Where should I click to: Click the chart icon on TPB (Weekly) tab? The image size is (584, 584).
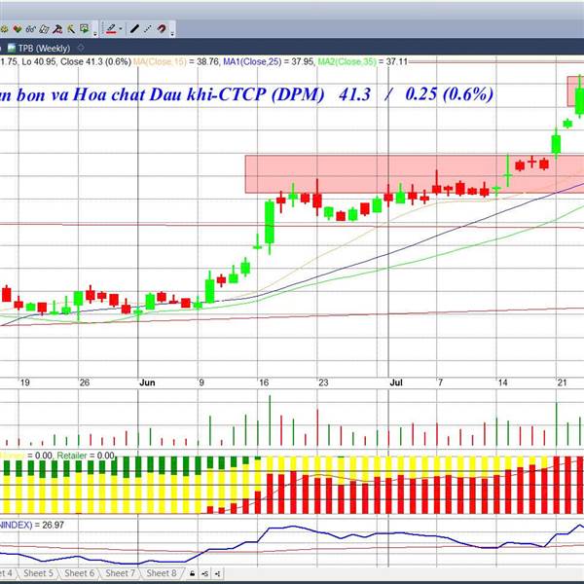pyautogui.click(x=12, y=48)
